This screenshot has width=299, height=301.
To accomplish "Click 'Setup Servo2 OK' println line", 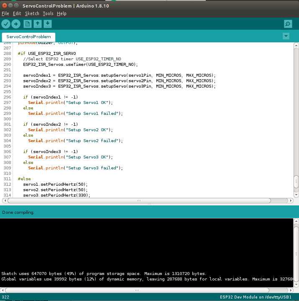I will pyautogui.click(x=71, y=130).
